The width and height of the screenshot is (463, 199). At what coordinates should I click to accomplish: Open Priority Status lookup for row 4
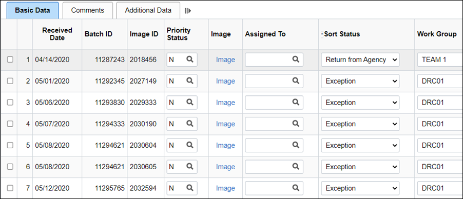pos(190,124)
